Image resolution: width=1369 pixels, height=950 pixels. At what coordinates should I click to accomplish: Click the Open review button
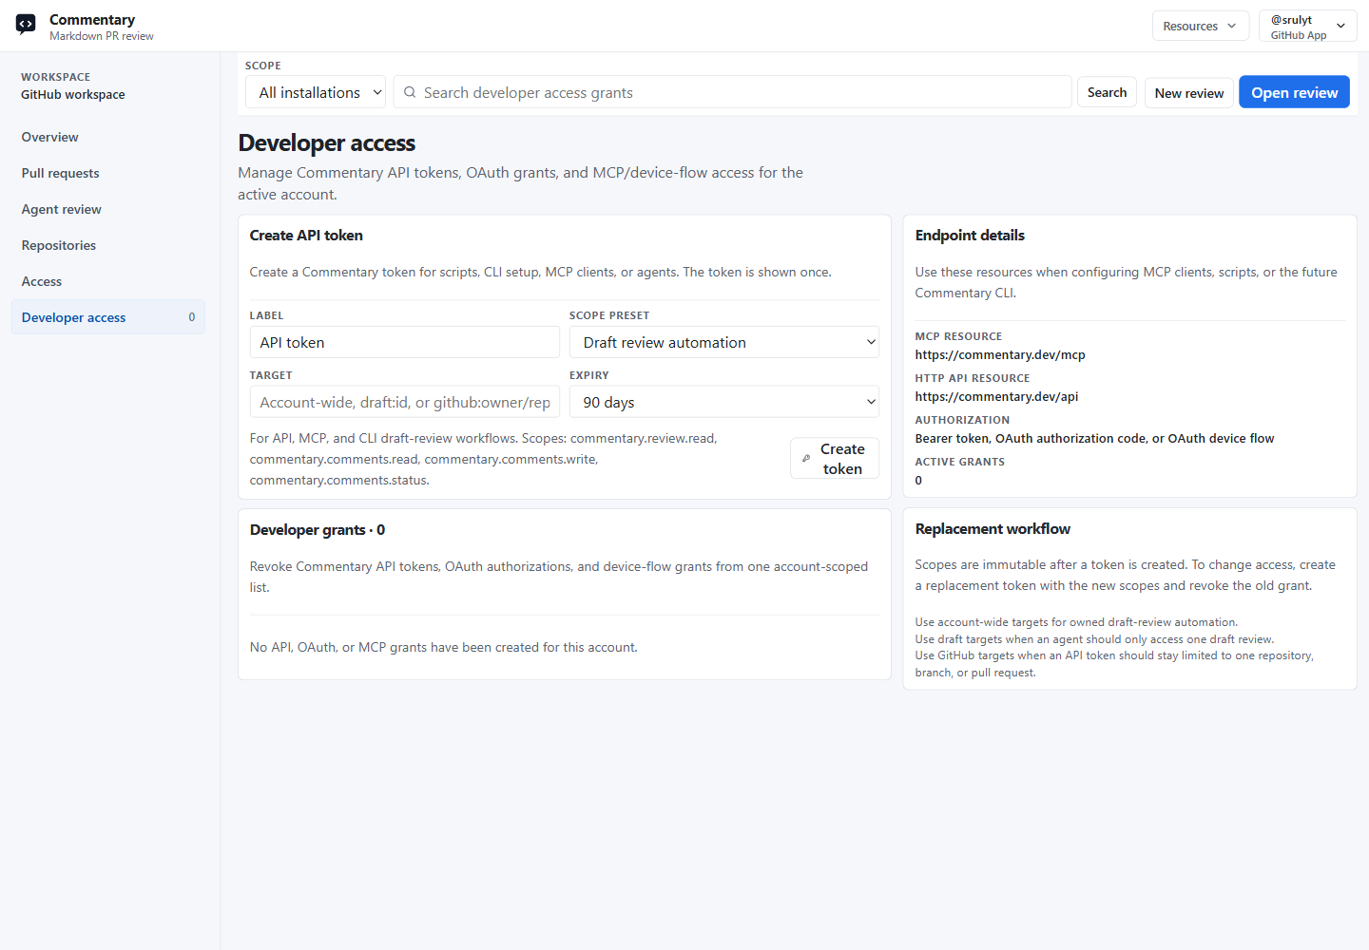(1294, 92)
